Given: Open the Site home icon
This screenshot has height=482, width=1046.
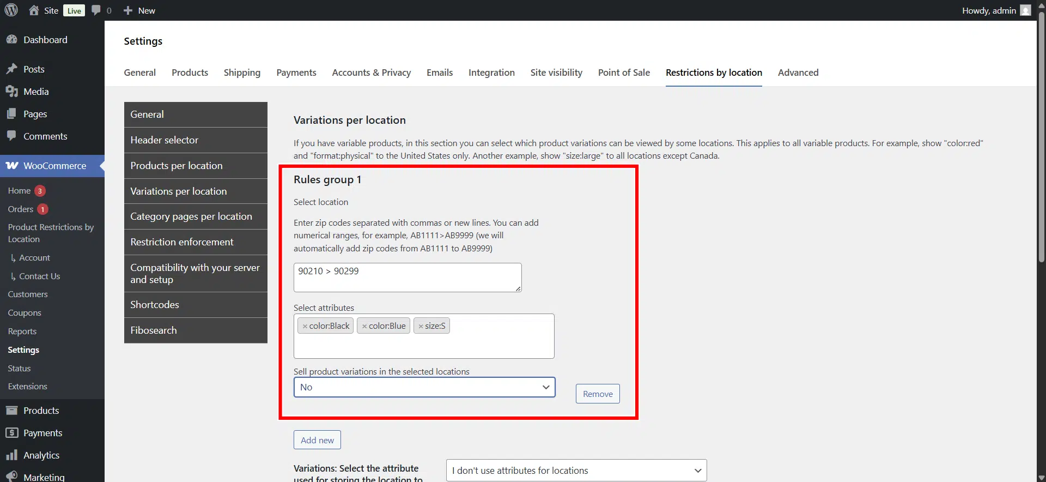Looking at the screenshot, I should pos(34,10).
